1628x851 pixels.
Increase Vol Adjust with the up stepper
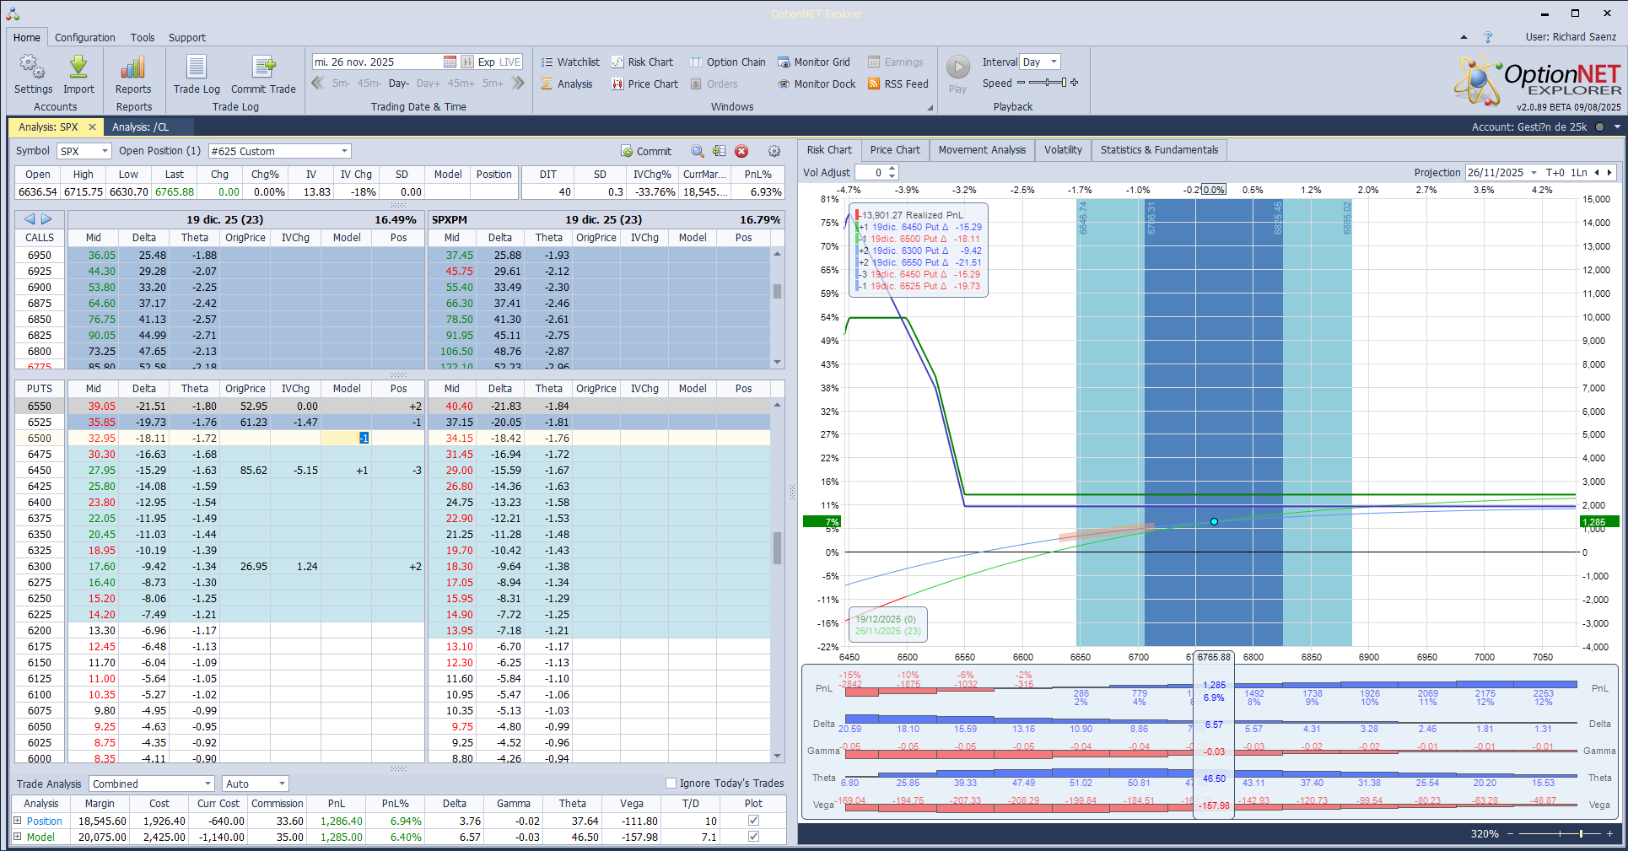[892, 169]
